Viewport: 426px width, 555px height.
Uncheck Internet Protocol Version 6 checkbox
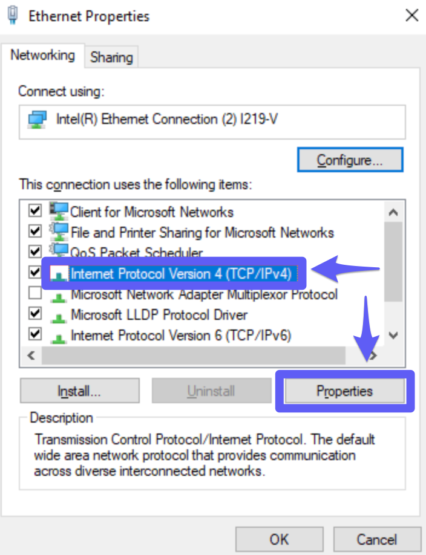[34, 334]
